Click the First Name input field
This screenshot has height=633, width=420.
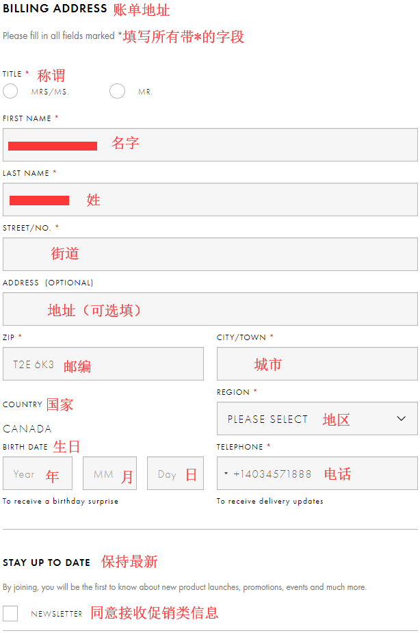pyautogui.click(x=210, y=145)
